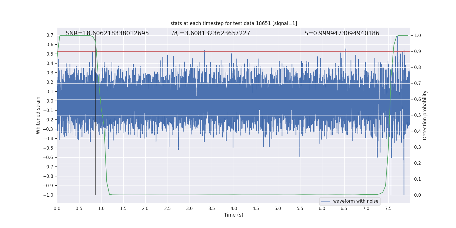Click the 'Whitened strain' y-axis label
Image resolution: width=456 pixels, height=228 pixels.
point(38,115)
